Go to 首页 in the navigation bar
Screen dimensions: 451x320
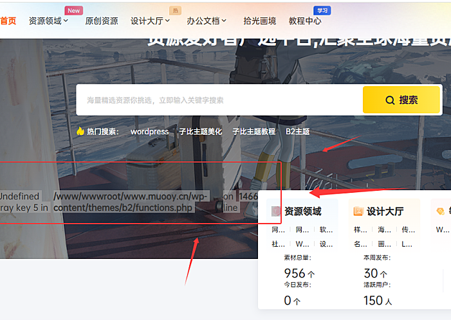coord(8,21)
